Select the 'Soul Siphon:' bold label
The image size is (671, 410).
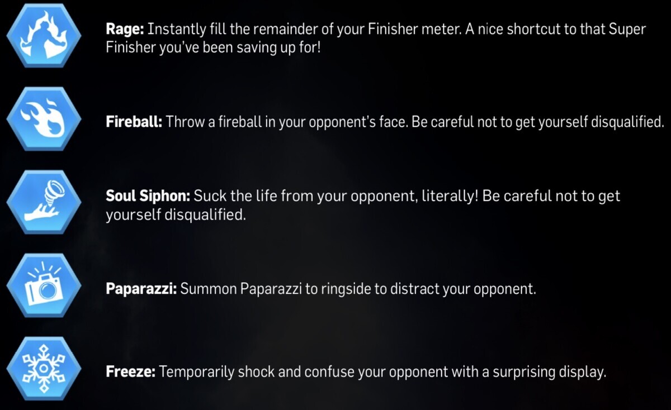148,197
